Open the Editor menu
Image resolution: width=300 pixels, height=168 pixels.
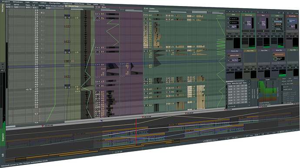[x=43, y=3]
